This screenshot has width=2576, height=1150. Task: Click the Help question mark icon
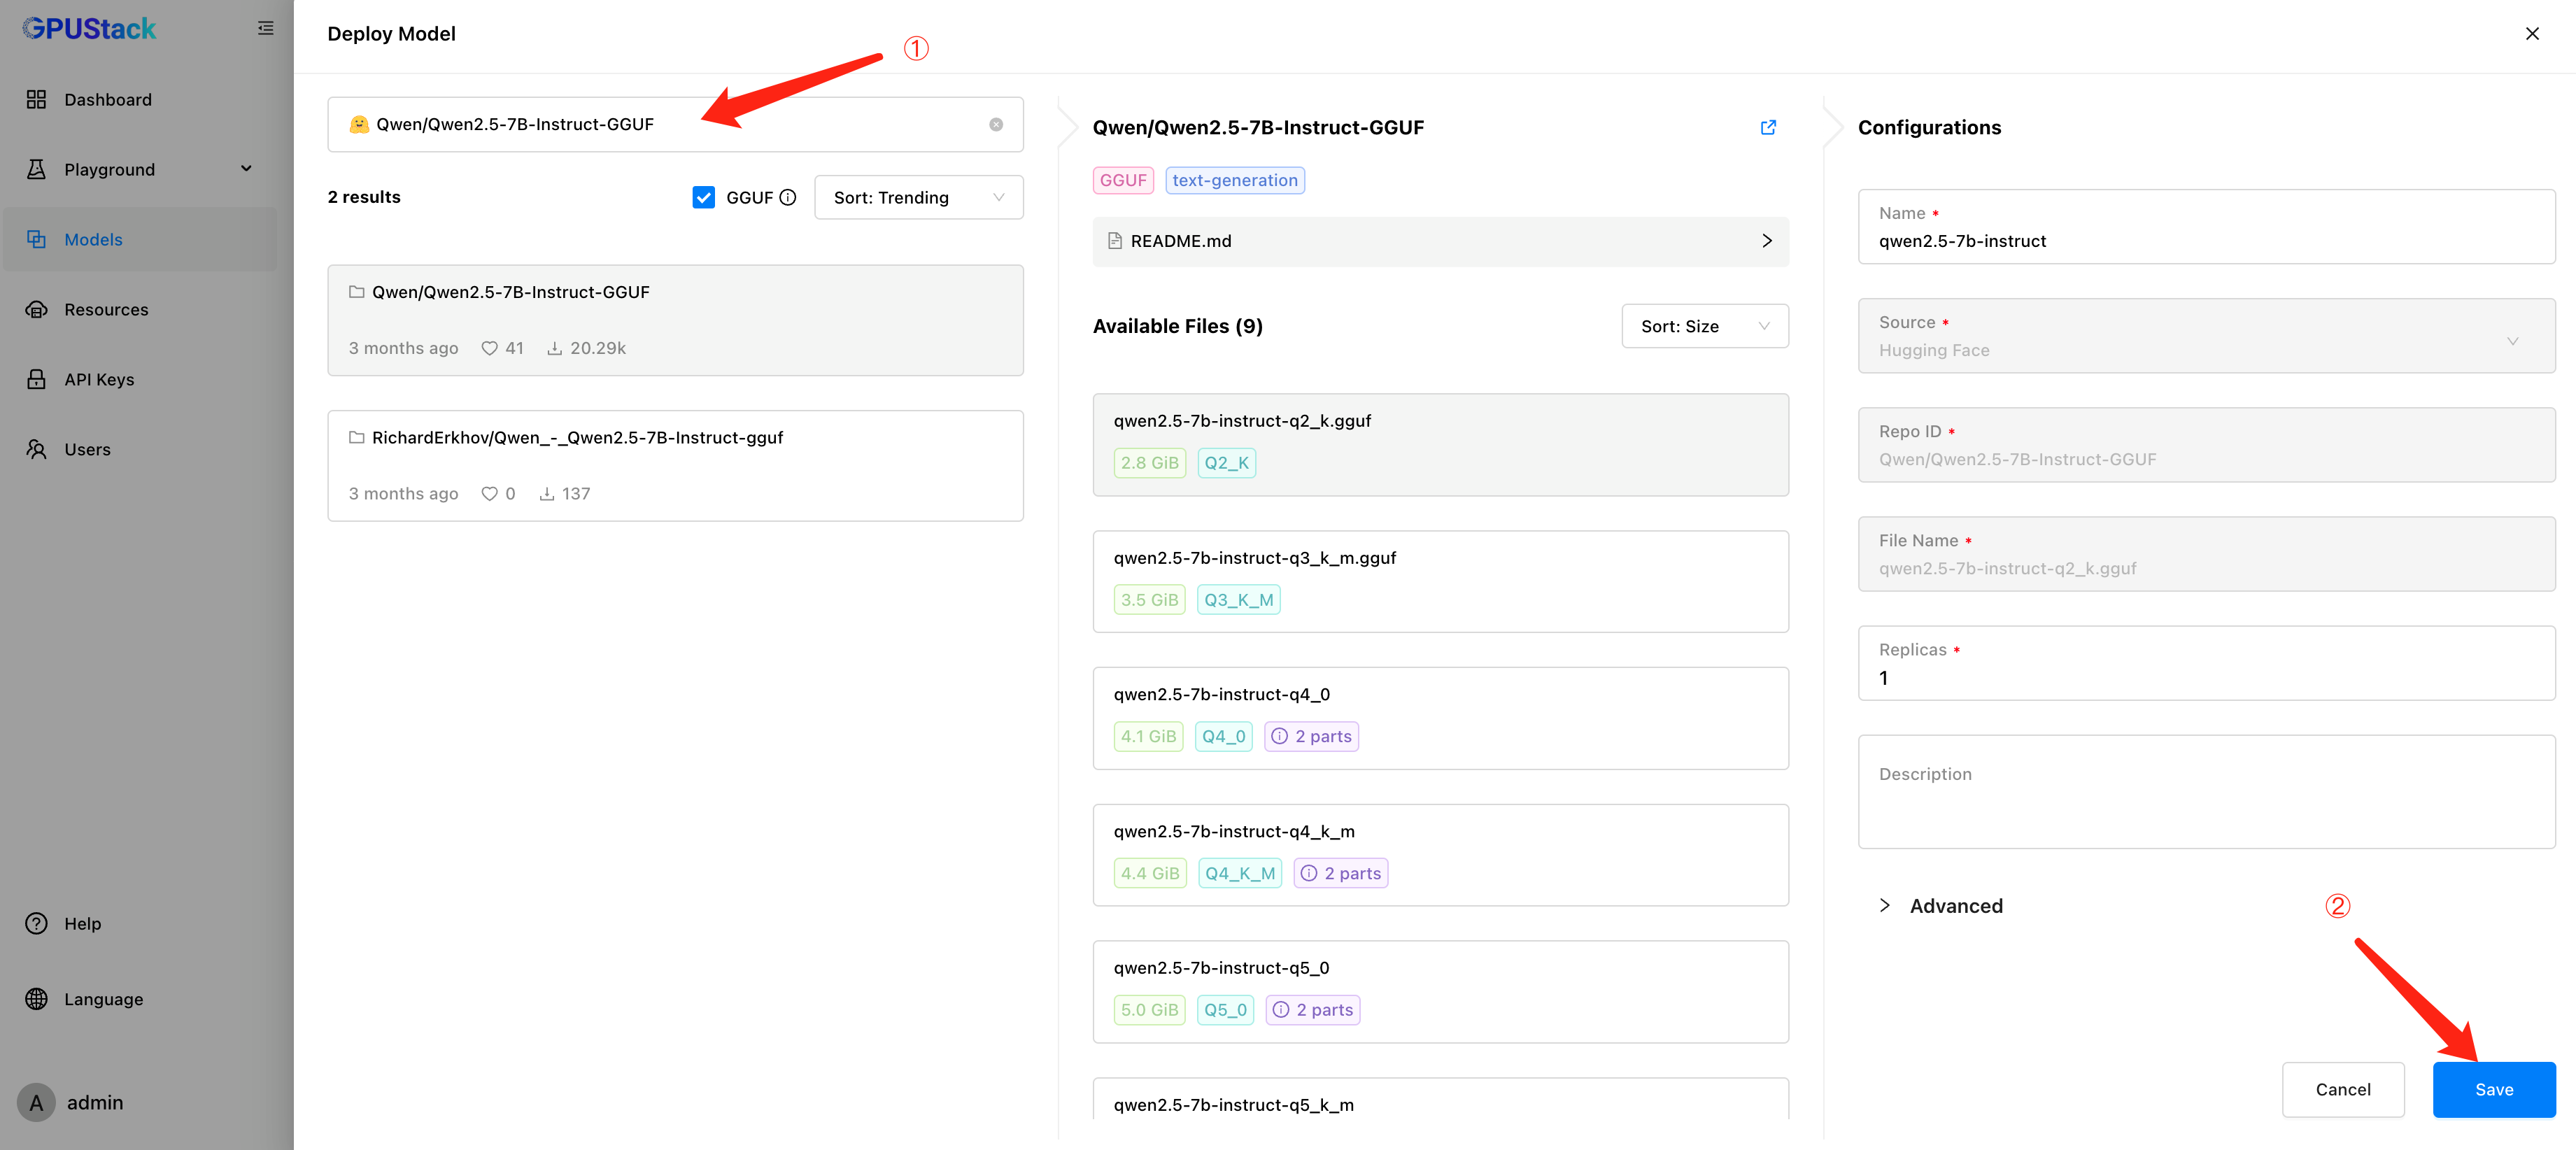click(x=36, y=923)
